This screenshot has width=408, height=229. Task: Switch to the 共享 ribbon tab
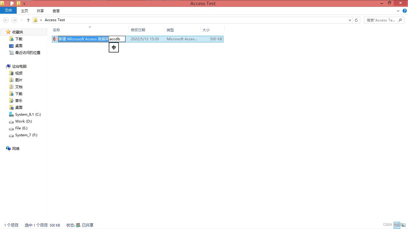tap(40, 11)
